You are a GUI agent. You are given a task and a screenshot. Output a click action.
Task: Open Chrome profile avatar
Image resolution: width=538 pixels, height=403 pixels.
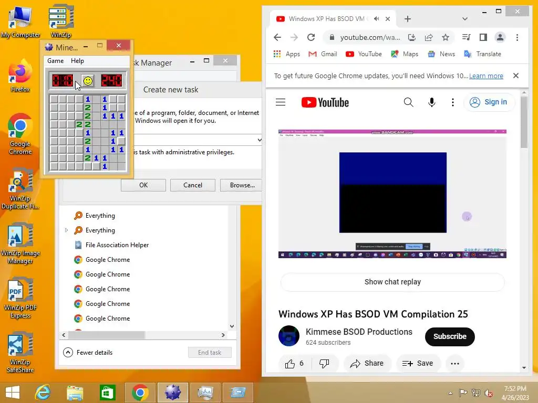click(500, 37)
